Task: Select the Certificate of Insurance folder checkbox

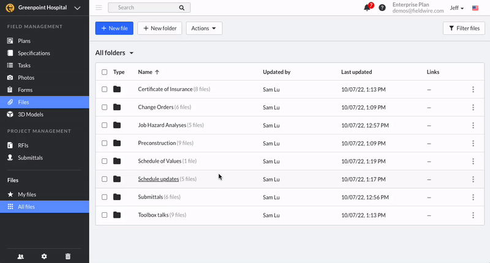Action: point(104,89)
